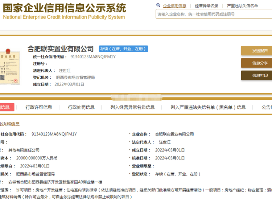Click the magnifier search icon

pos(158,5)
